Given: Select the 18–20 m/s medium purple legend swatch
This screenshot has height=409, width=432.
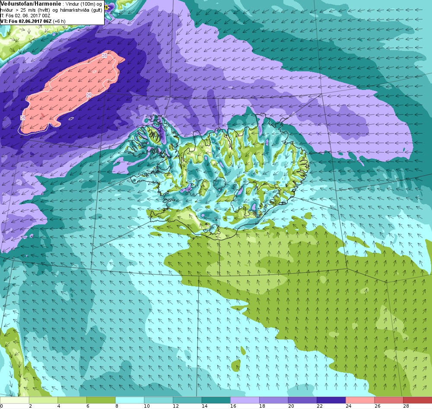Looking at the screenshot, I should 273,400.
